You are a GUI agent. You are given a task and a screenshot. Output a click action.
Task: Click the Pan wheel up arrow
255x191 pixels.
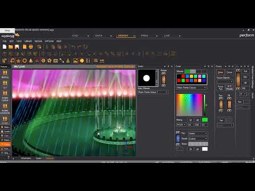(220, 98)
